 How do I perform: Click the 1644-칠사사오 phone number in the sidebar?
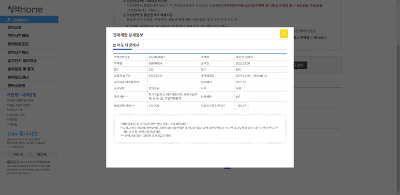(x=23, y=133)
